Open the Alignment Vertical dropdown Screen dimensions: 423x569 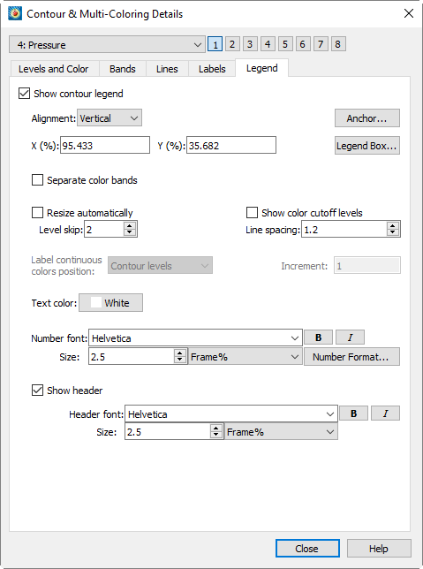coord(110,118)
